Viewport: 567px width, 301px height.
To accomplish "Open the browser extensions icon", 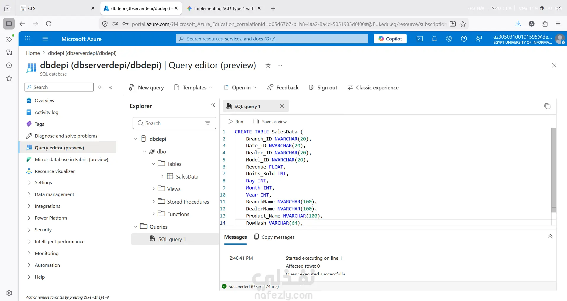I will [x=545, y=24].
